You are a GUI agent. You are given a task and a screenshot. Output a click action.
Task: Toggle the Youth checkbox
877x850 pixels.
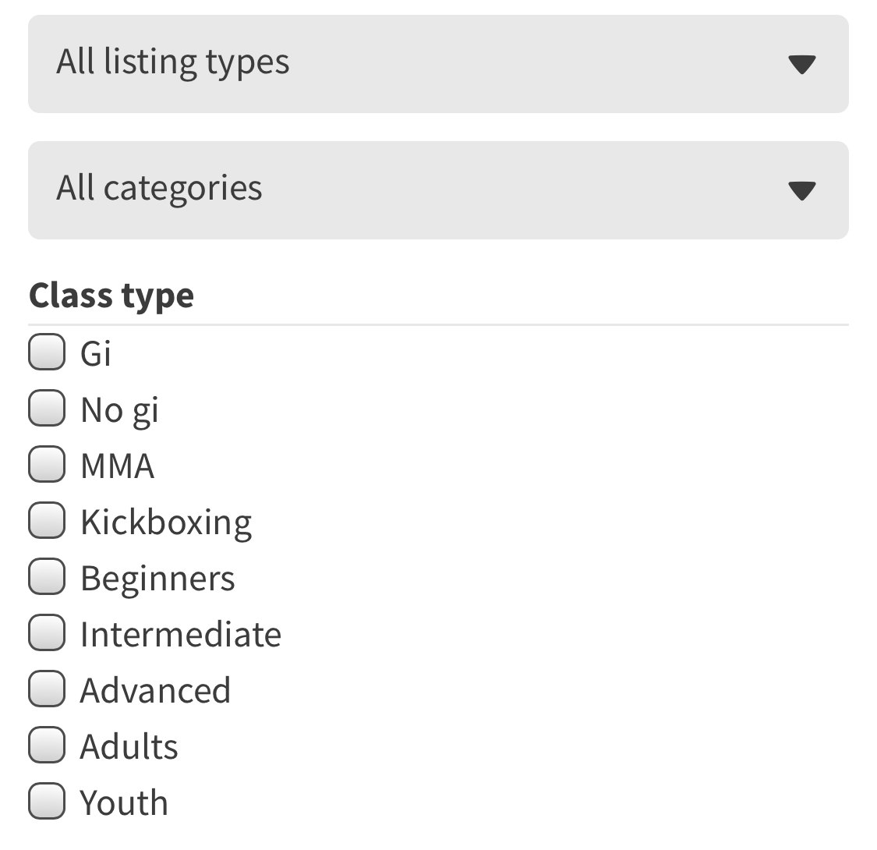coord(46,802)
